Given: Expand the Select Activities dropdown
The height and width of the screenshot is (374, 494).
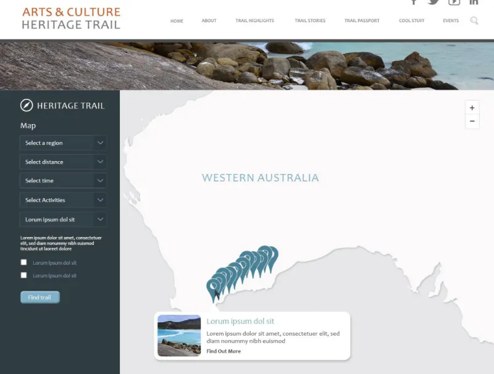Looking at the screenshot, I should [x=63, y=200].
